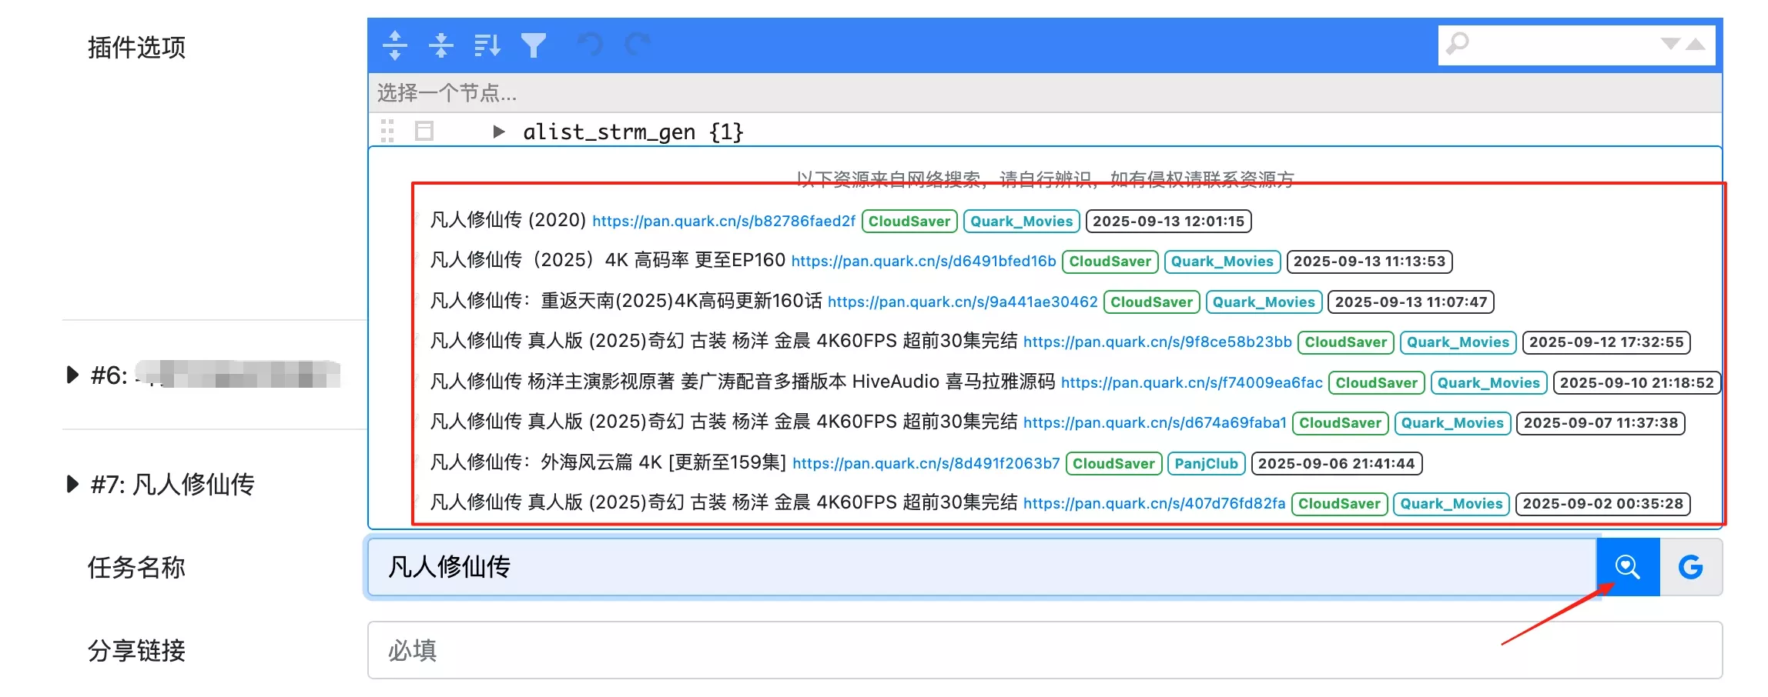This screenshot has width=1768, height=697.
Task: Go to next search result arrow
Action: click(x=1670, y=44)
